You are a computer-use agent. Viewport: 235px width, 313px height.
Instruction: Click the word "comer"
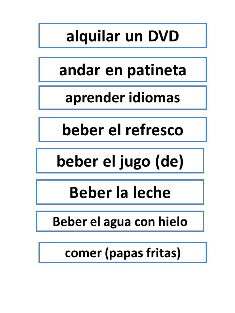pos(83,253)
